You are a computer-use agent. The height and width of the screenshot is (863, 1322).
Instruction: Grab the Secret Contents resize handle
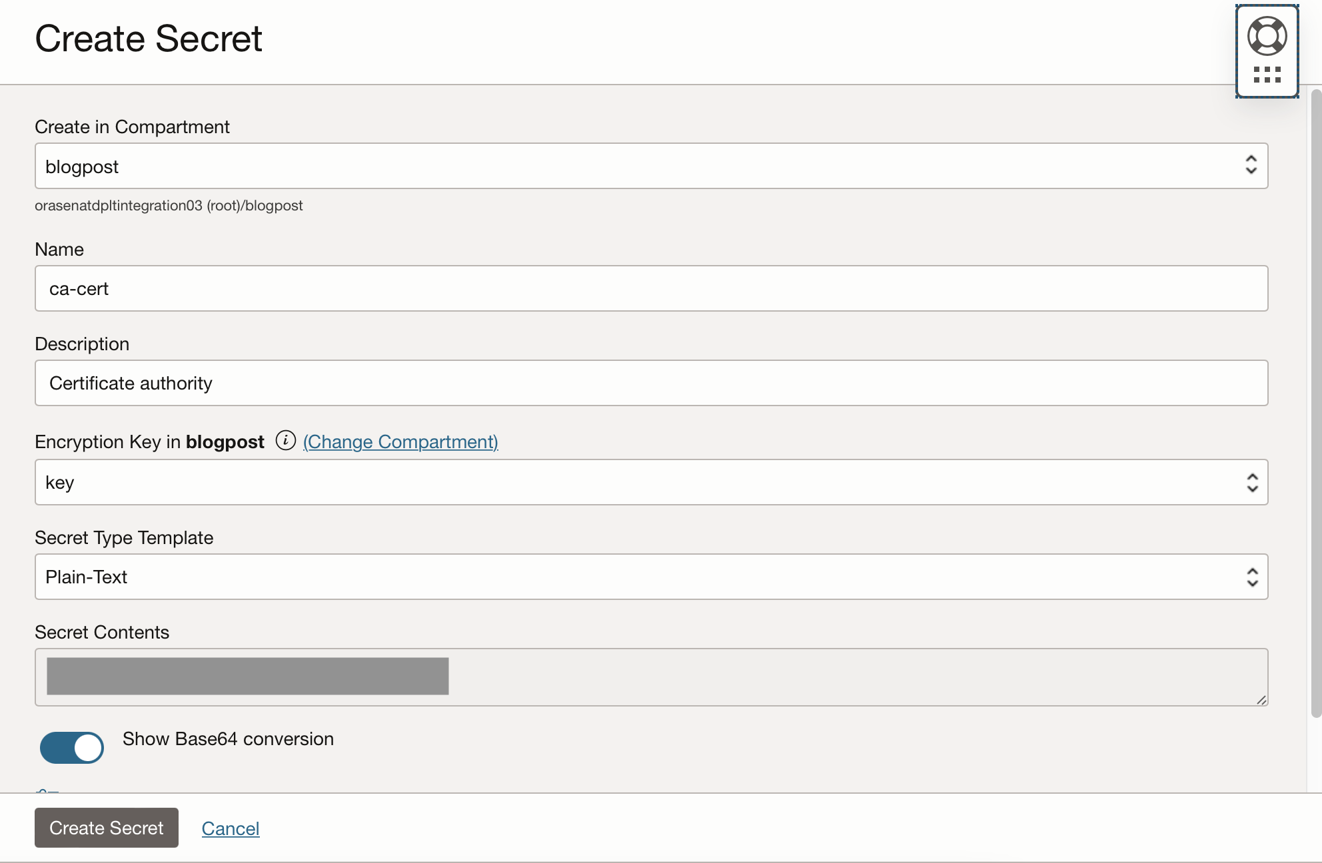point(1261,699)
